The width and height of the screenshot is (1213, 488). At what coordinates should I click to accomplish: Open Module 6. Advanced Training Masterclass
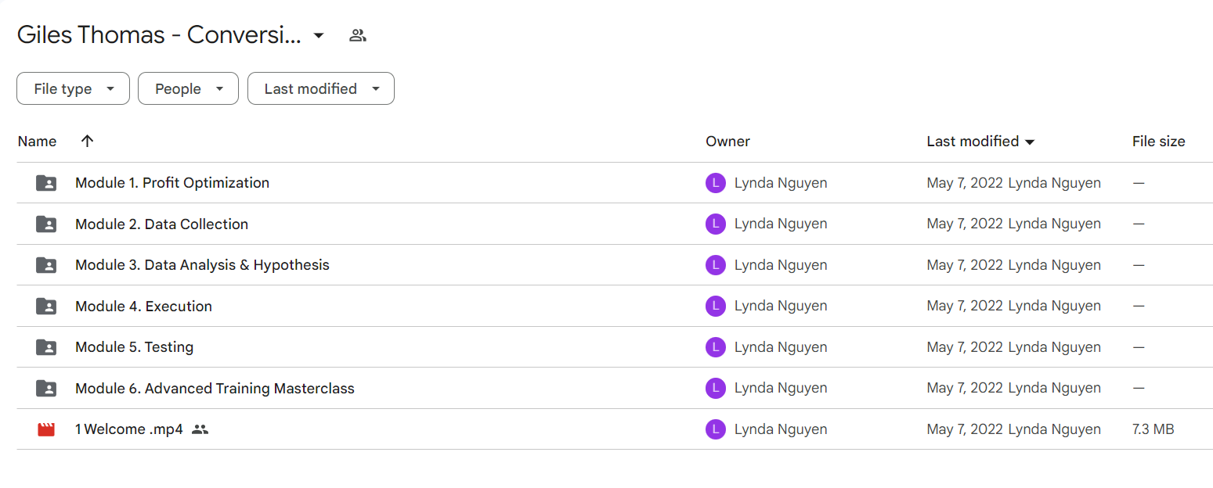215,389
